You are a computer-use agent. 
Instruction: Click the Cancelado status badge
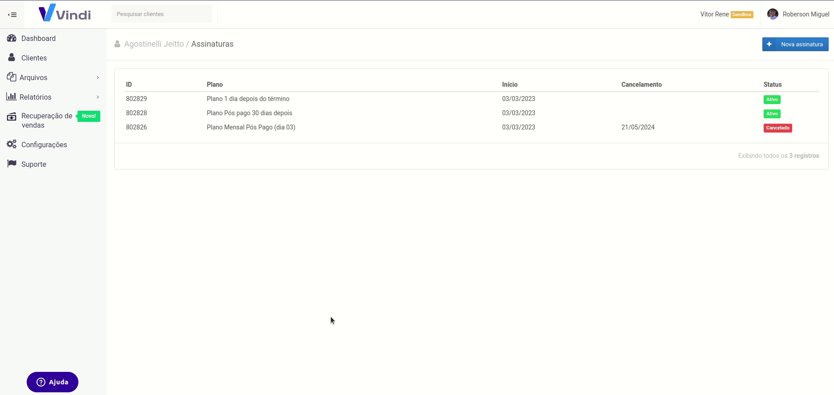point(778,128)
